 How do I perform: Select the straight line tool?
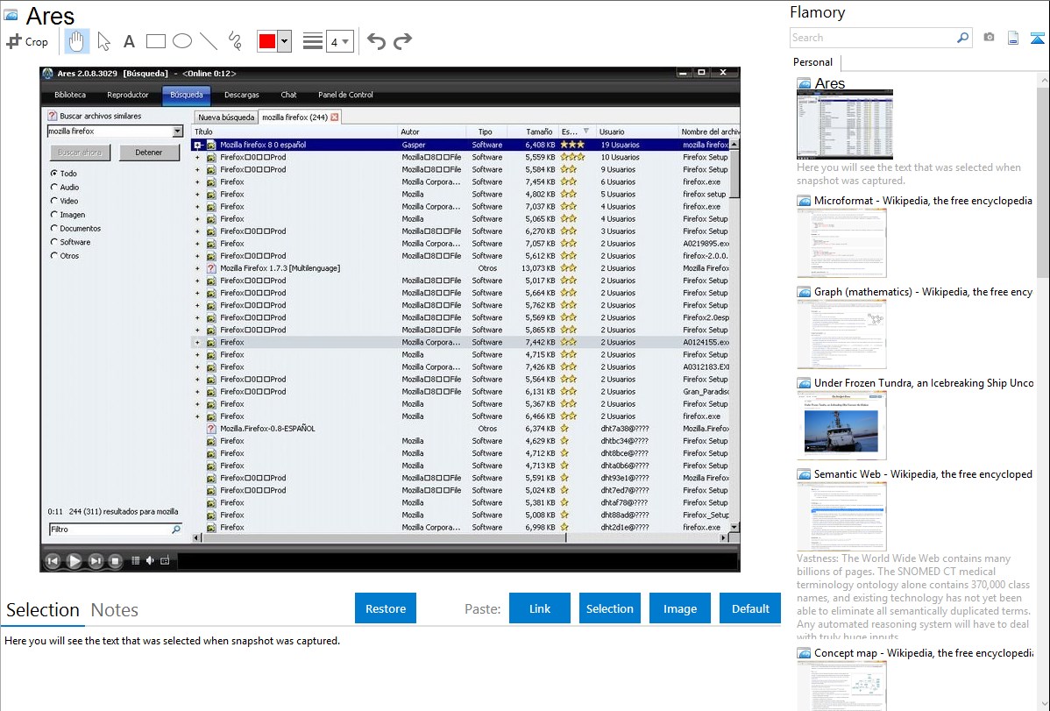tap(209, 41)
